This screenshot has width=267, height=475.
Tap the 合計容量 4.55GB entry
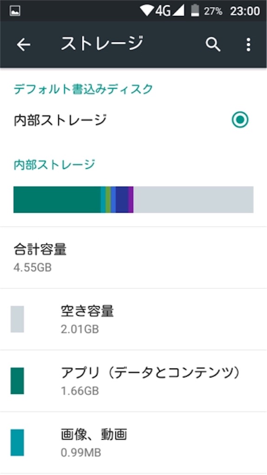click(133, 258)
